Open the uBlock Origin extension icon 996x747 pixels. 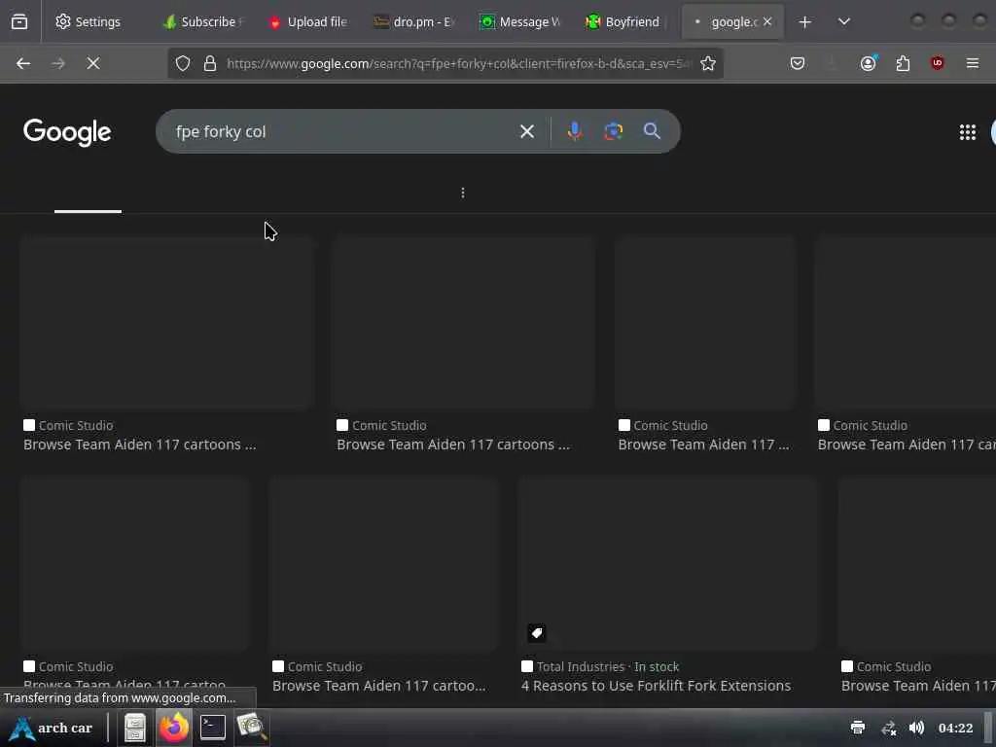(937, 63)
